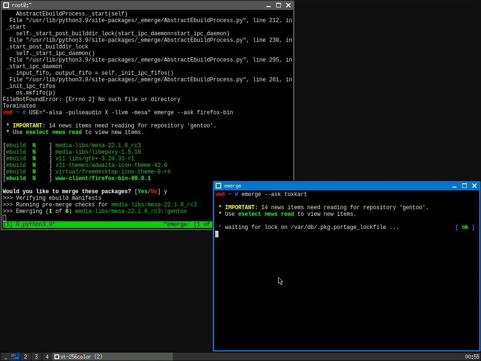
Task: Click the media-libs/libepoxy-1.5.10 ebuild line
Action: [x=72, y=152]
